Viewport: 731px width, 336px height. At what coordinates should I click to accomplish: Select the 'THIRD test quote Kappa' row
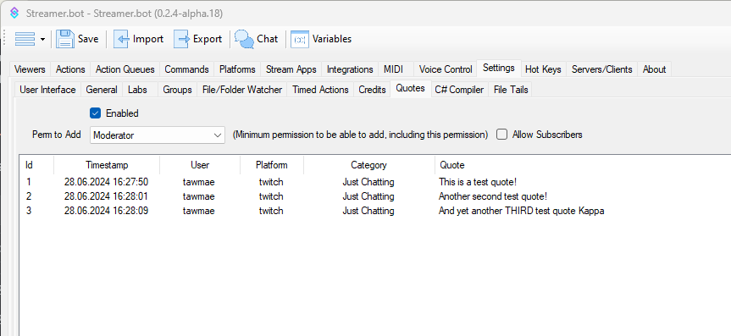coord(521,211)
